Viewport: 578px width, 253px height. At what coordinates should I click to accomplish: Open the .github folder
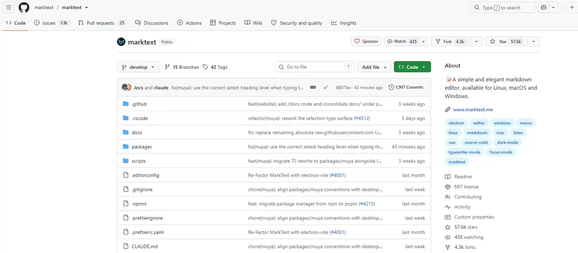coord(139,104)
